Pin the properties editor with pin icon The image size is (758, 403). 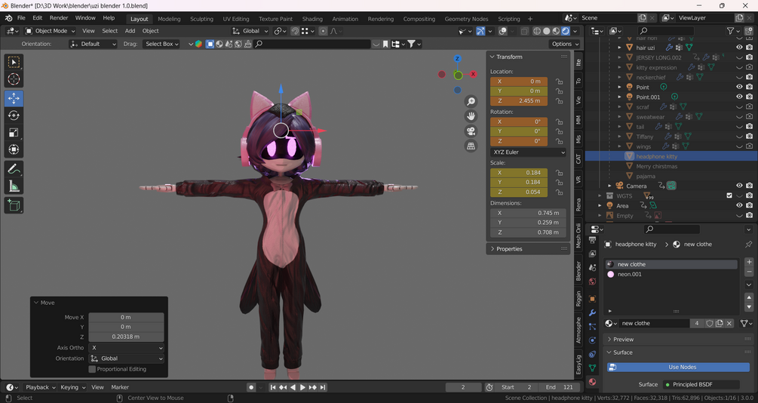pos(749,245)
